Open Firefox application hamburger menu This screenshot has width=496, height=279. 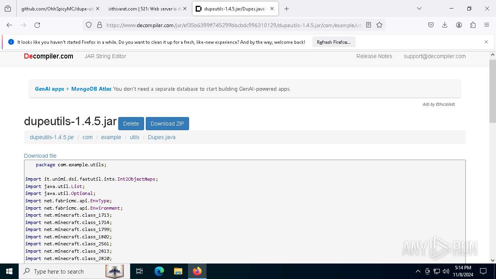point(487,25)
